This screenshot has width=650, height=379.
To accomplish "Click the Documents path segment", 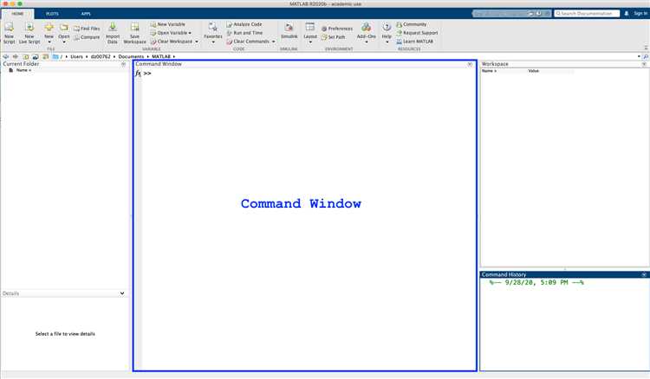I will tap(131, 56).
